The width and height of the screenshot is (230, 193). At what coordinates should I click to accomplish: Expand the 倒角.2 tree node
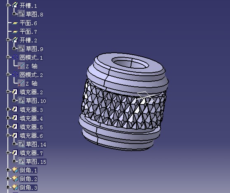coord(8,178)
